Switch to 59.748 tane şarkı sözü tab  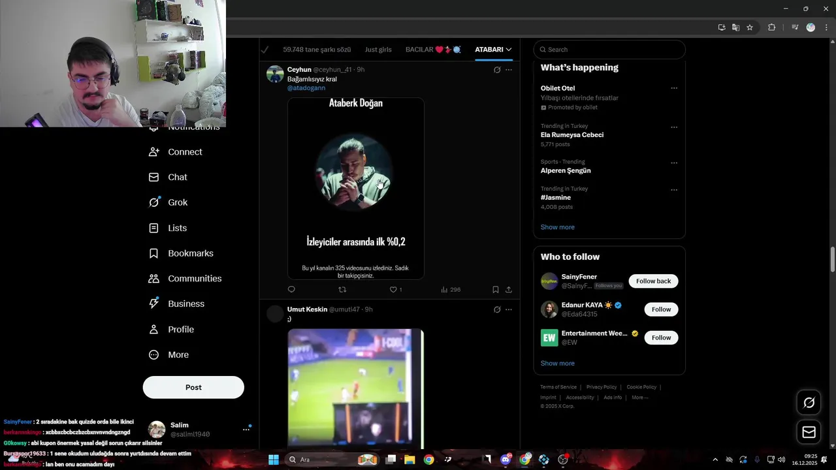coord(317,50)
